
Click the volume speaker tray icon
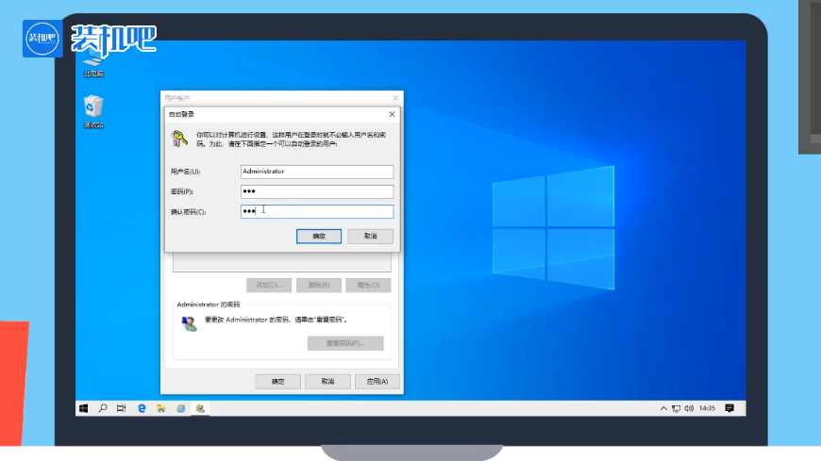point(688,408)
